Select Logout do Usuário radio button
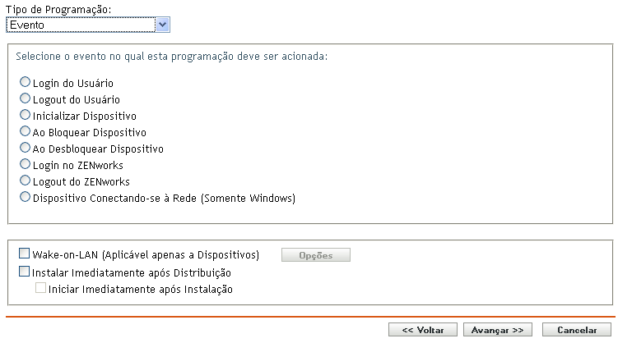This screenshot has height=343, width=618. coord(25,98)
